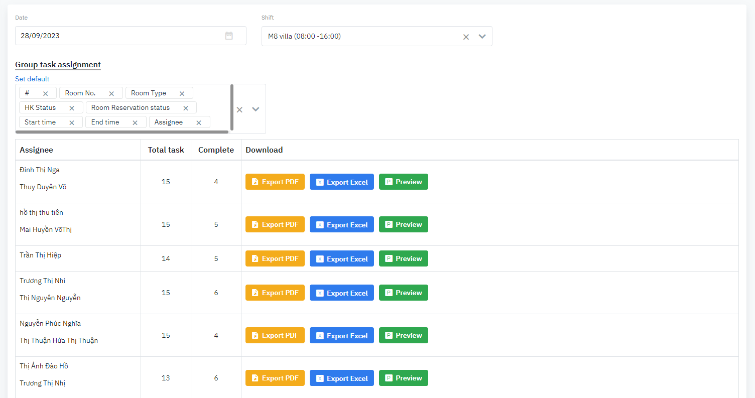Remove the 'Room Type' column tag
Screen dimensions: 755x398
182,93
